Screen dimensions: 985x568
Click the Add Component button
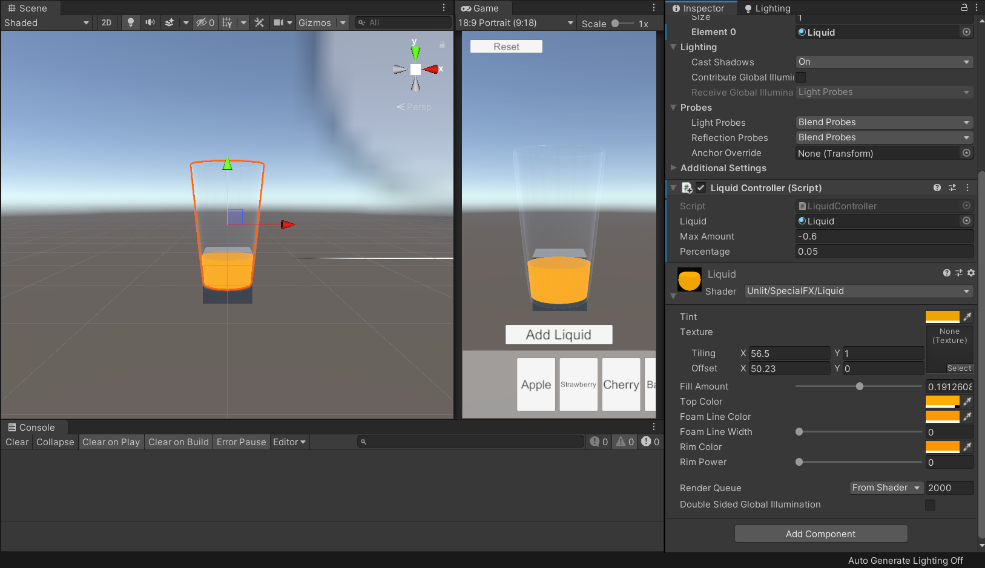pyautogui.click(x=821, y=534)
